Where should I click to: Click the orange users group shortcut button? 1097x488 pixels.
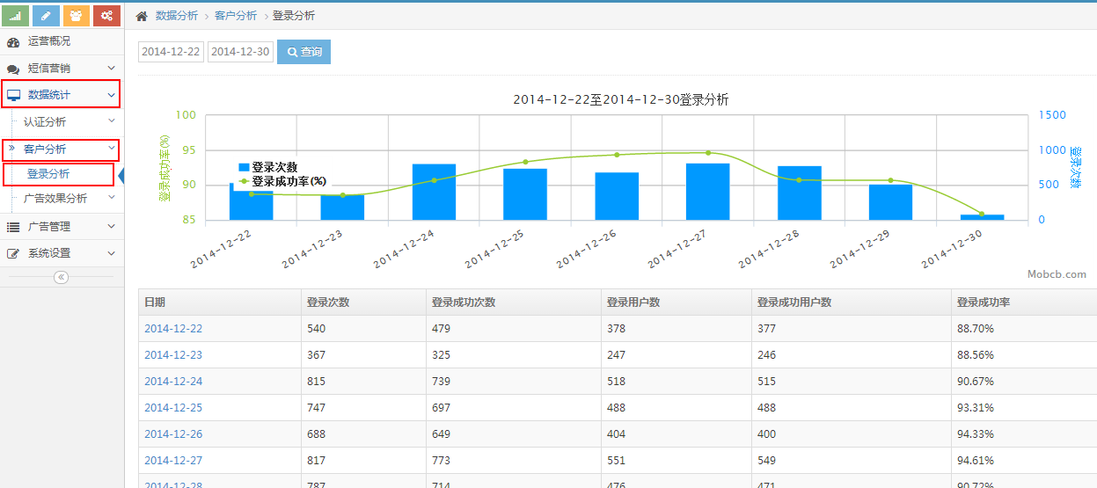tap(76, 16)
